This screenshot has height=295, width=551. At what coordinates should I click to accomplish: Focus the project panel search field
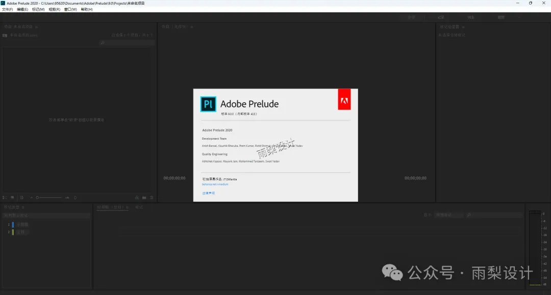coord(127,42)
